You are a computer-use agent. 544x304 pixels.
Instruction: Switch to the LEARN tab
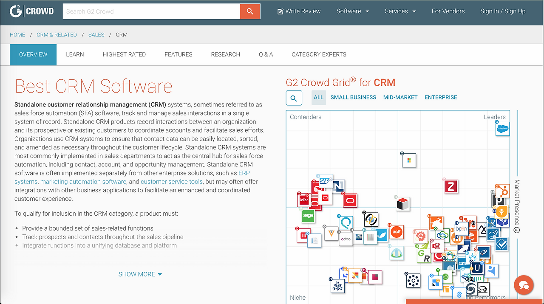tap(75, 54)
